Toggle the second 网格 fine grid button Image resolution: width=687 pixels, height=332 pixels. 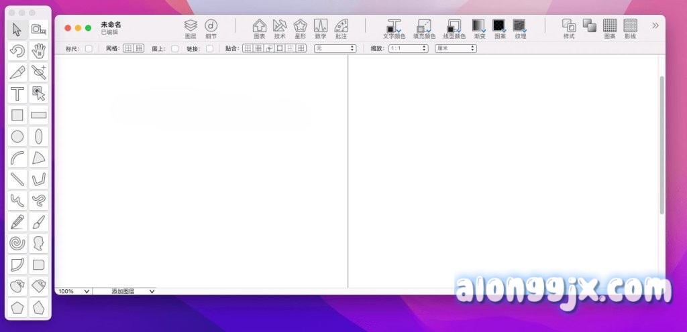[x=139, y=48]
